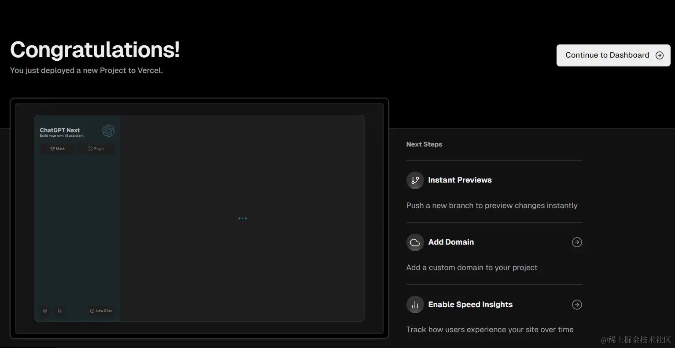Open the deployed ChatGPT Next preview thumbnail
This screenshot has height=348, width=675.
coord(199,218)
